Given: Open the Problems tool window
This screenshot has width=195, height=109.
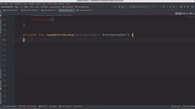Looking at the screenshot, I should [32, 106].
